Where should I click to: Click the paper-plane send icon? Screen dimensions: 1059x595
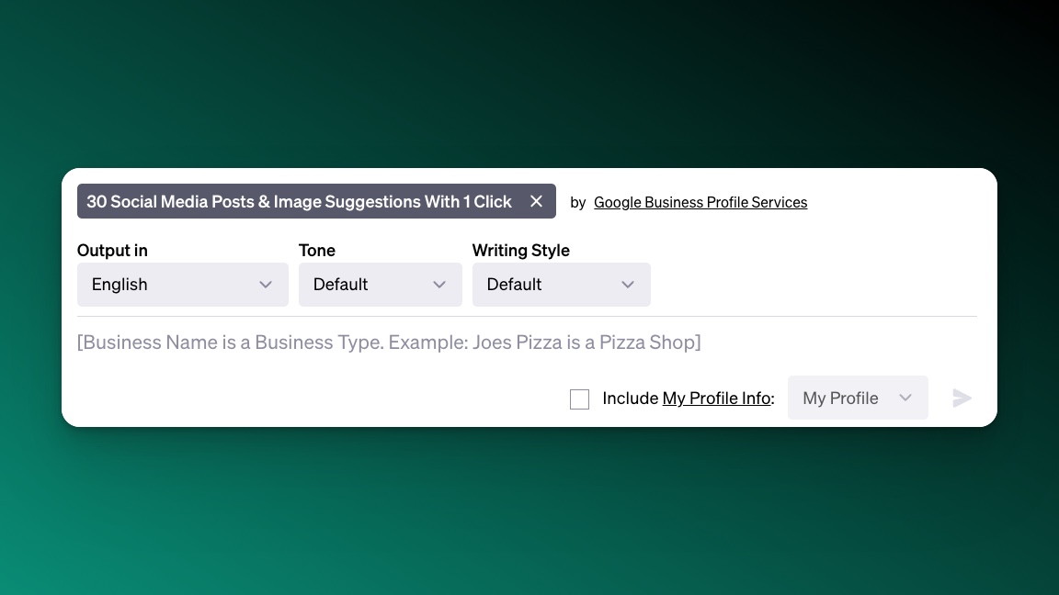(x=962, y=398)
